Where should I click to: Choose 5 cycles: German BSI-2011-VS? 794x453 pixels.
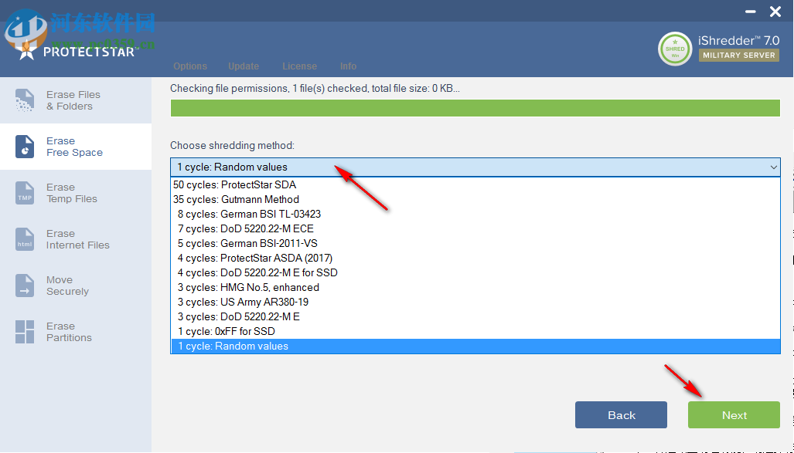pyautogui.click(x=475, y=243)
